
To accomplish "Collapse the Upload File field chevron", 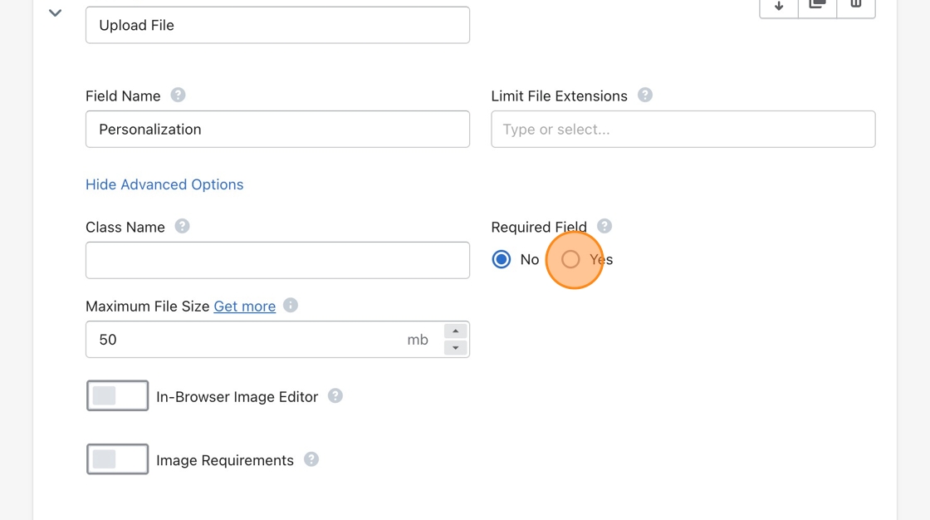I will (x=55, y=13).
